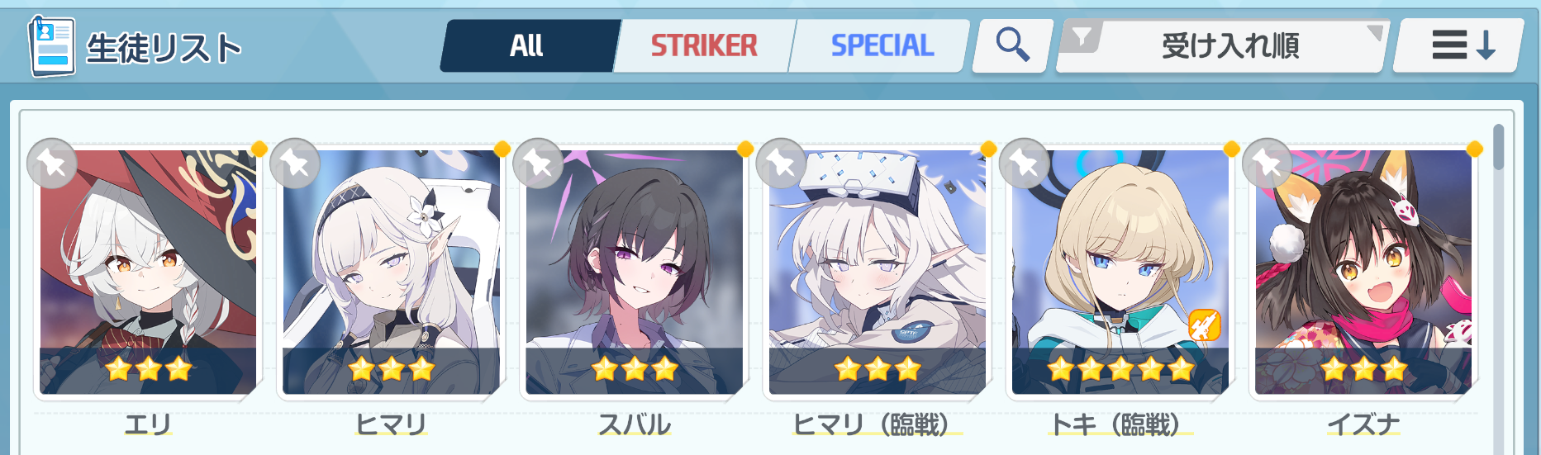Click the filter funnel icon
The image size is (1541, 455).
coord(1082,36)
